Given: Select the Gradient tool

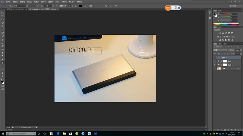Looking at the screenshot, I should click(x=2, y=50).
